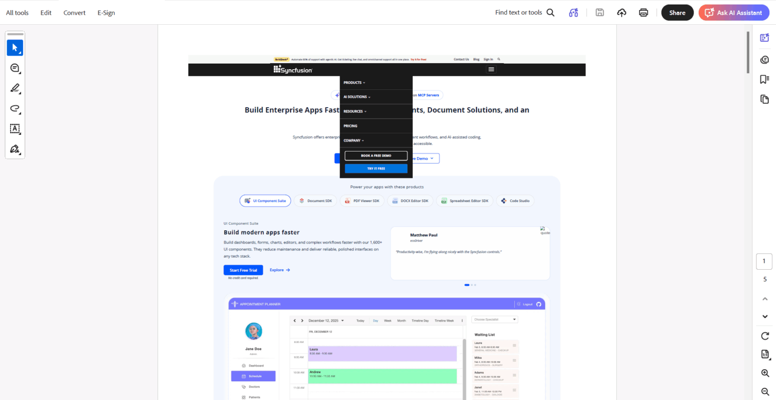Screen dimensions: 776x400
Task: Select the arrow selection tool
Action: coord(15,48)
